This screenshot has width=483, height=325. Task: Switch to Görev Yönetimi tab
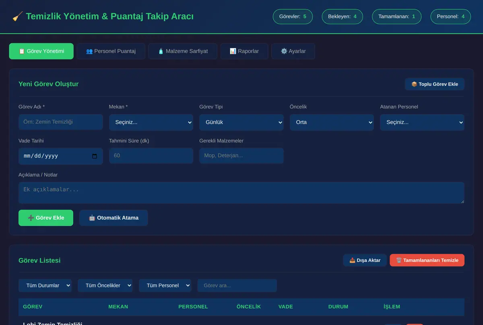click(41, 51)
